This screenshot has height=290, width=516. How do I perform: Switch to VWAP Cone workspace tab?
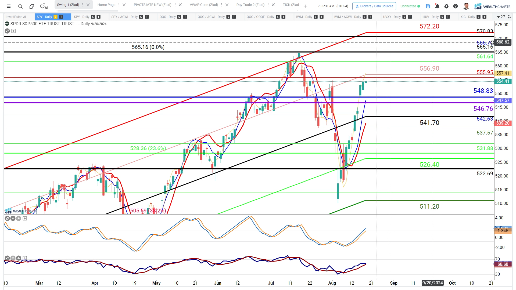204,5
